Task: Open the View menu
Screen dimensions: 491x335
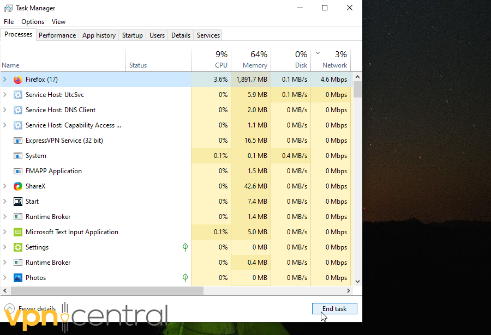Action: [58, 22]
